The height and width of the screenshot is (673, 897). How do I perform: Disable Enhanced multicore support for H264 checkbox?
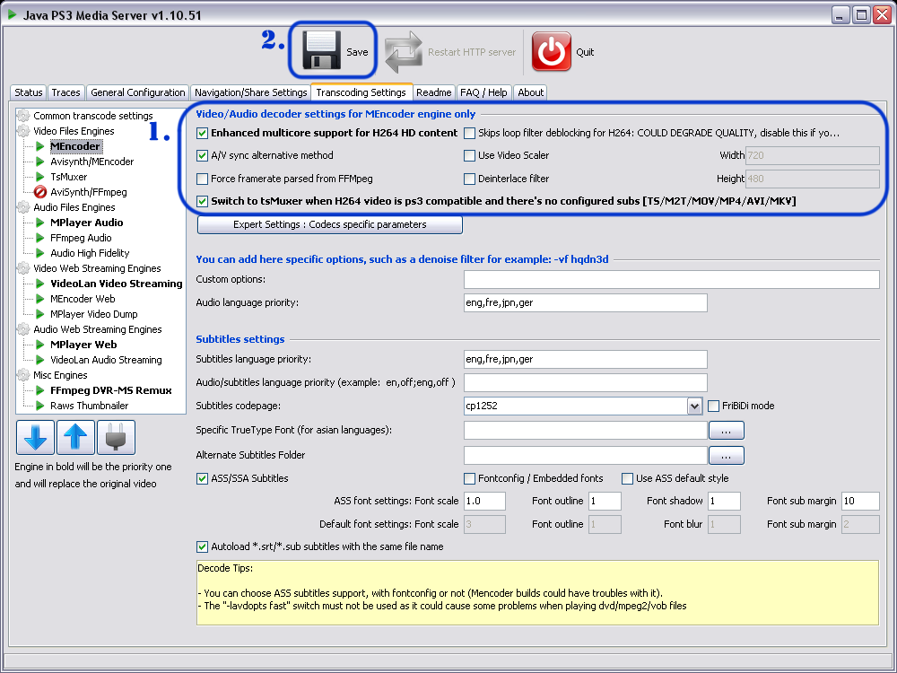[202, 134]
